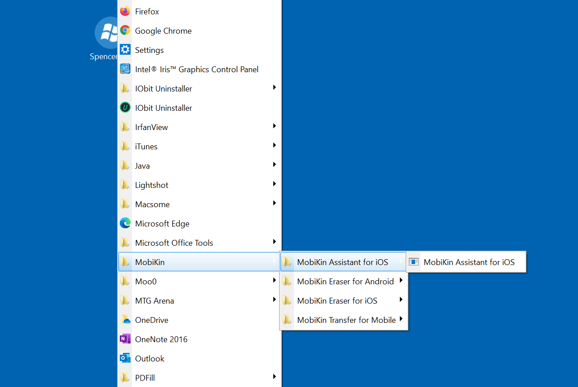578x387 pixels.
Task: Click the 'Lightshot' text label
Action: pos(152,185)
